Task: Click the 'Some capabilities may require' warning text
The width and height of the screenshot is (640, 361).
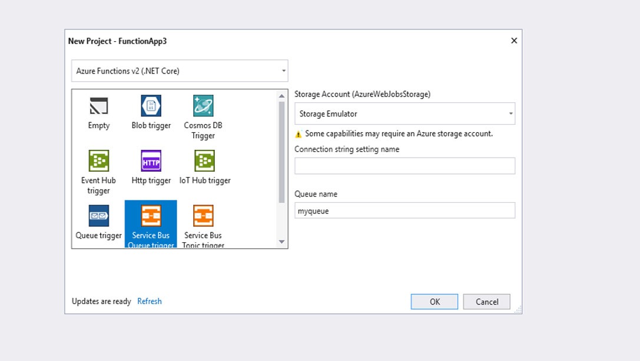Action: coord(399,133)
